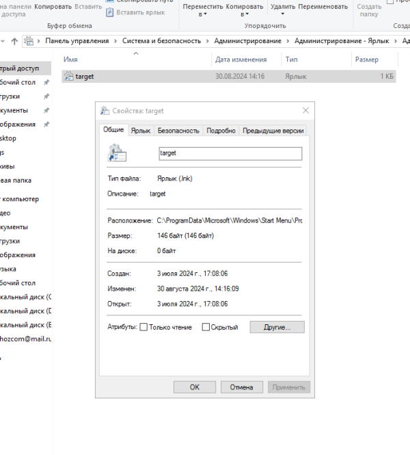410x455 pixels.
Task: Click Панель управления in the address bar
Action: coord(77,41)
